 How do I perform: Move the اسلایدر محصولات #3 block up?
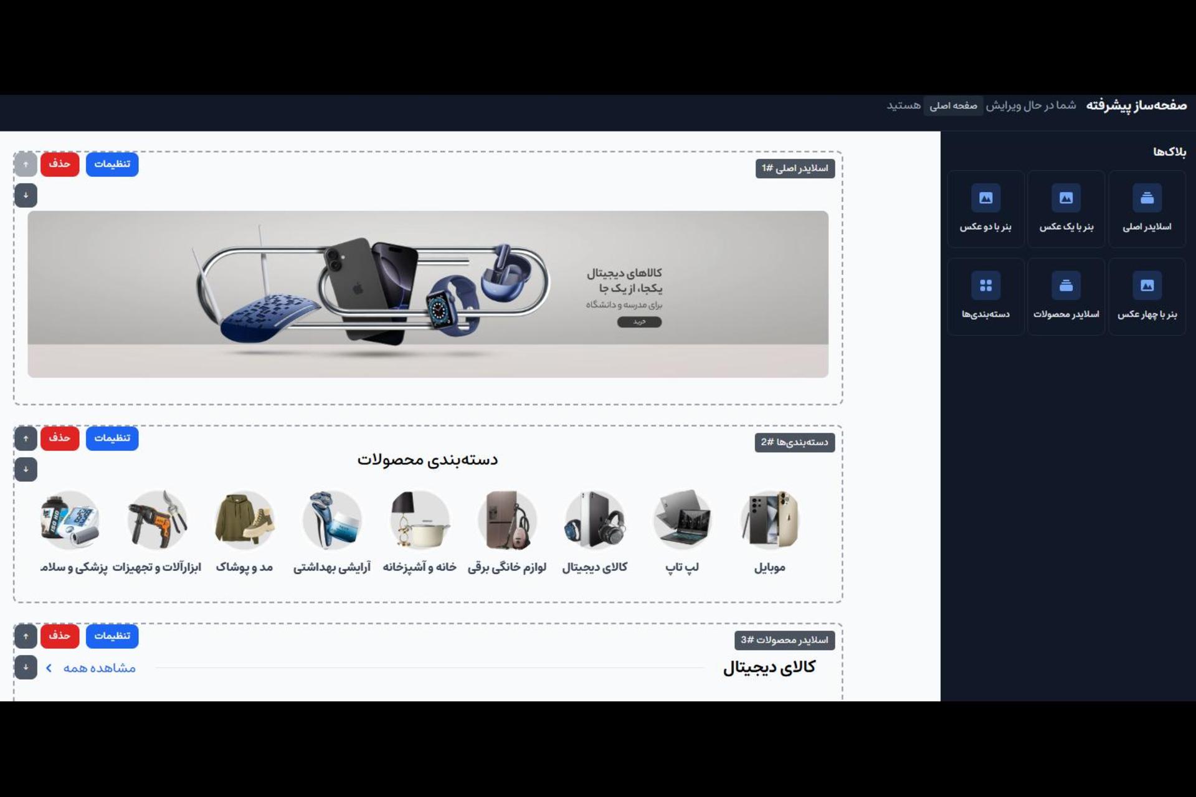pyautogui.click(x=26, y=636)
